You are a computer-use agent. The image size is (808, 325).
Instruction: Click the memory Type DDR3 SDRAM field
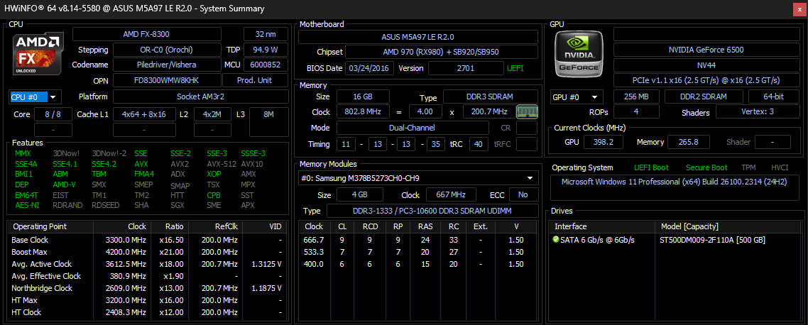click(491, 97)
